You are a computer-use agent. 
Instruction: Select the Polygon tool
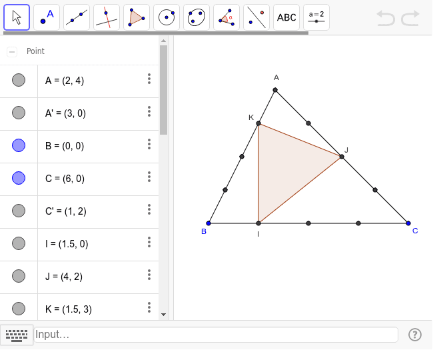click(x=137, y=17)
